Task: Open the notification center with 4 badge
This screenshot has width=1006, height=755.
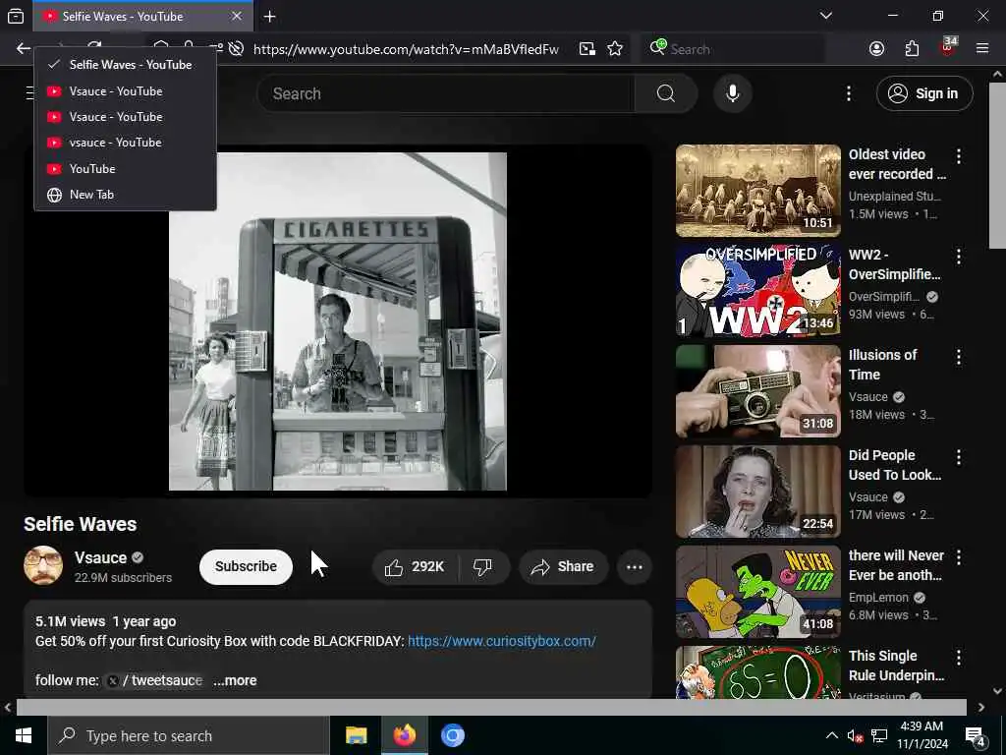Action: click(976, 735)
